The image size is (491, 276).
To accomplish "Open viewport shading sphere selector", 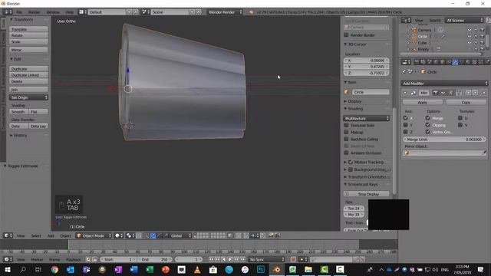I will pyautogui.click(x=119, y=235).
